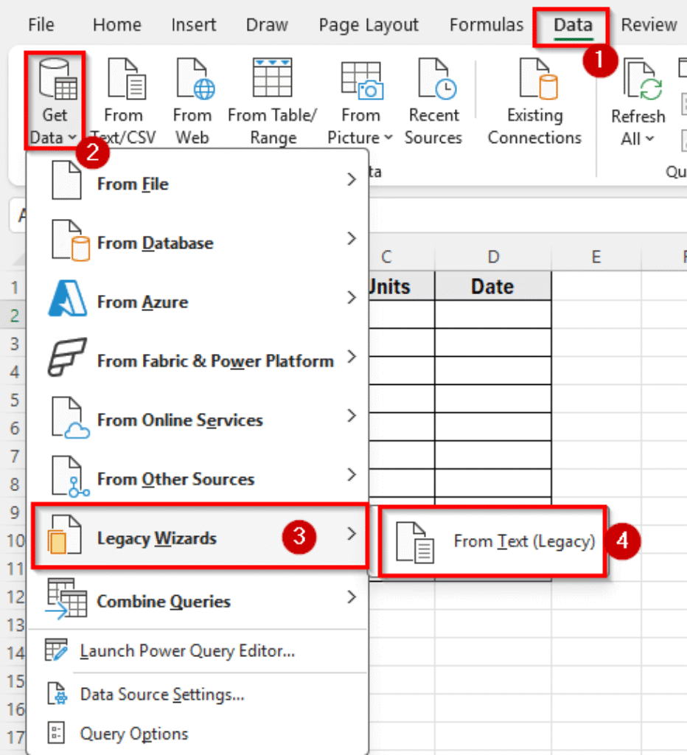Expand From Online Services chevron
This screenshot has height=755, width=687.
(352, 416)
